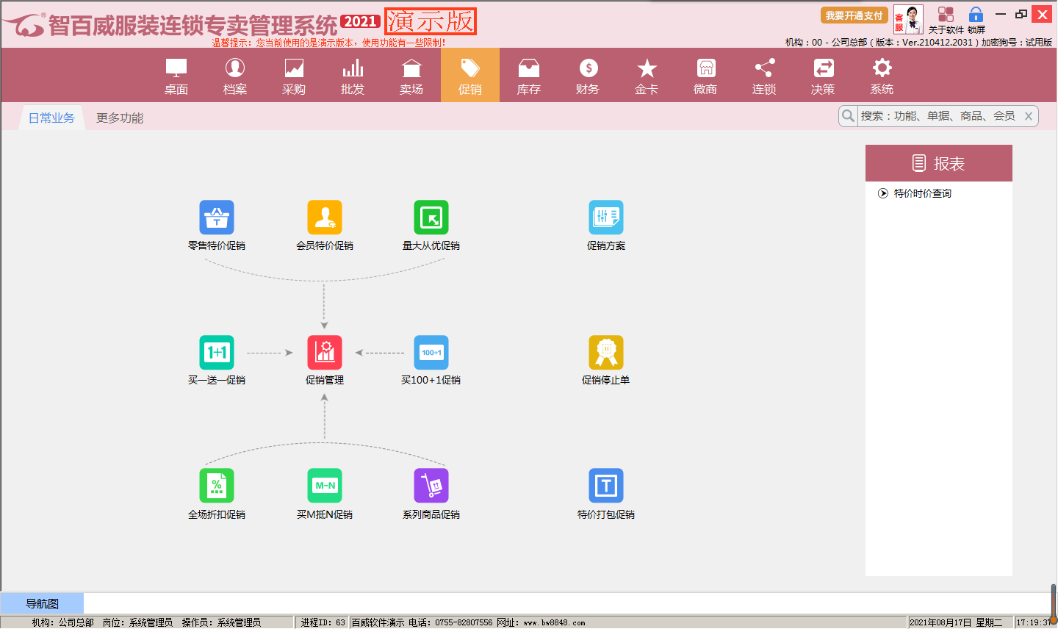Click the 我要开通支付 button
Image resolution: width=1058 pixels, height=629 pixels.
pyautogui.click(x=854, y=15)
